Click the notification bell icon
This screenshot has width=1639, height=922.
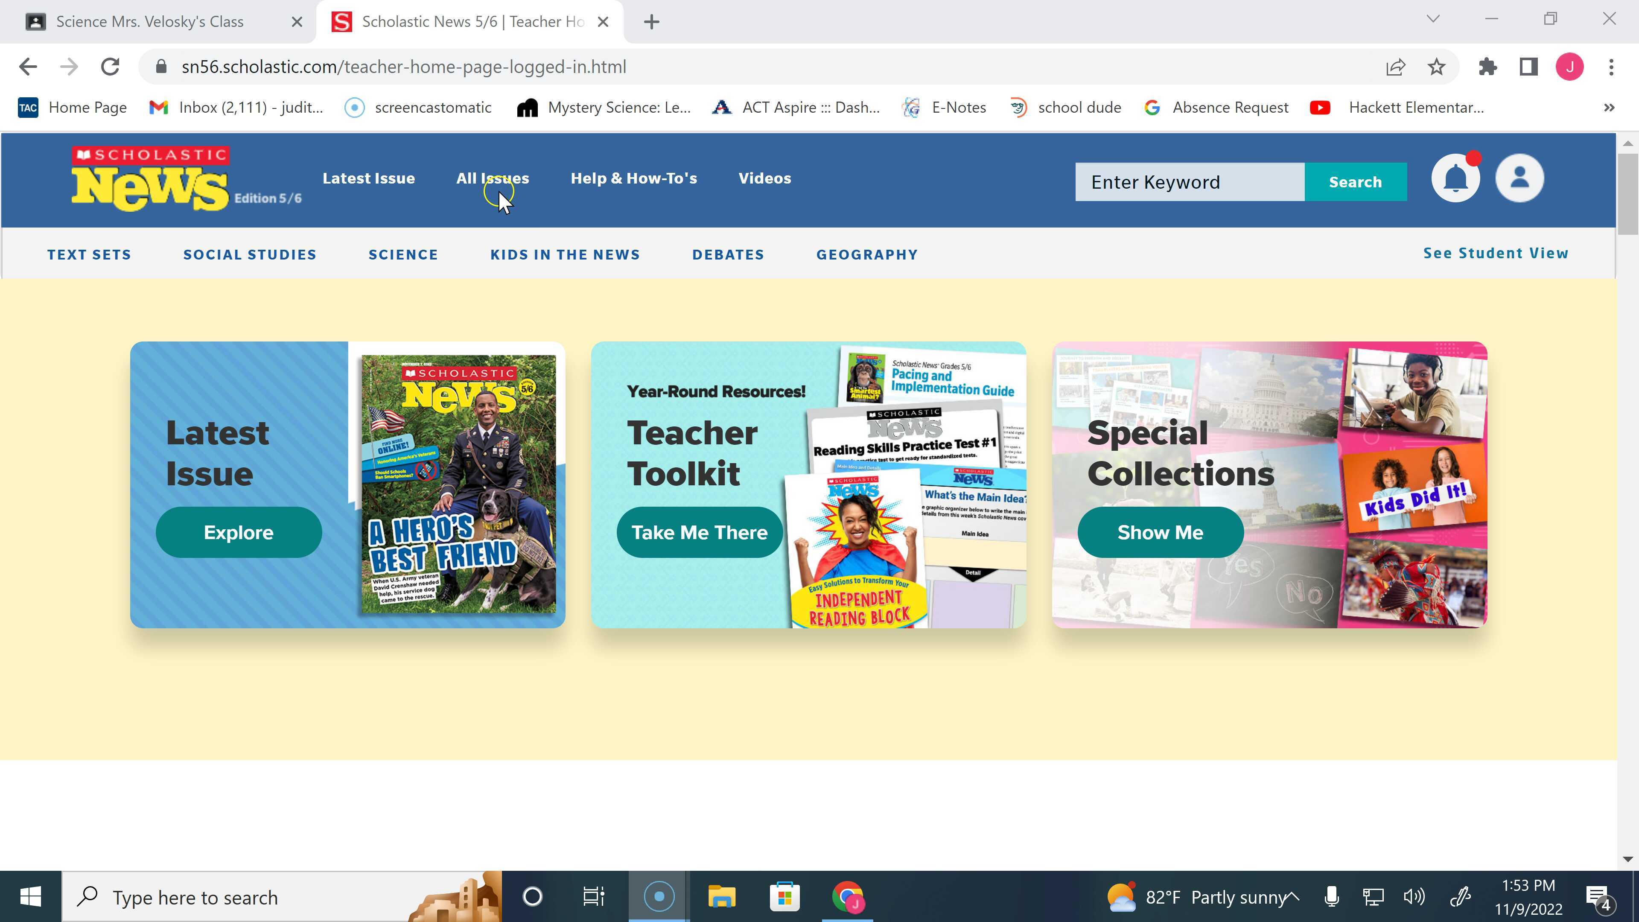(1455, 179)
